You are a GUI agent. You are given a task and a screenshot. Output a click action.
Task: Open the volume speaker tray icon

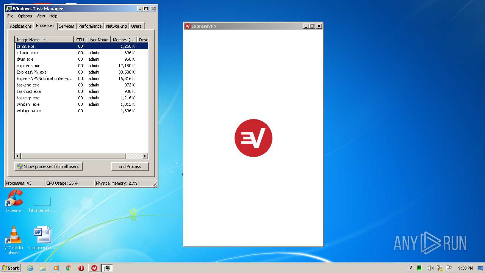(430, 268)
